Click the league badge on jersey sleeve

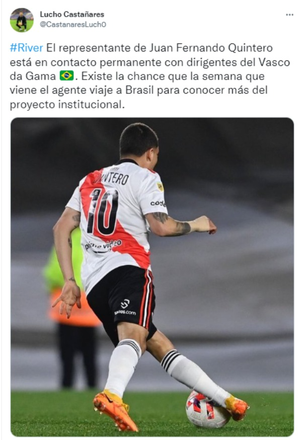click(160, 187)
